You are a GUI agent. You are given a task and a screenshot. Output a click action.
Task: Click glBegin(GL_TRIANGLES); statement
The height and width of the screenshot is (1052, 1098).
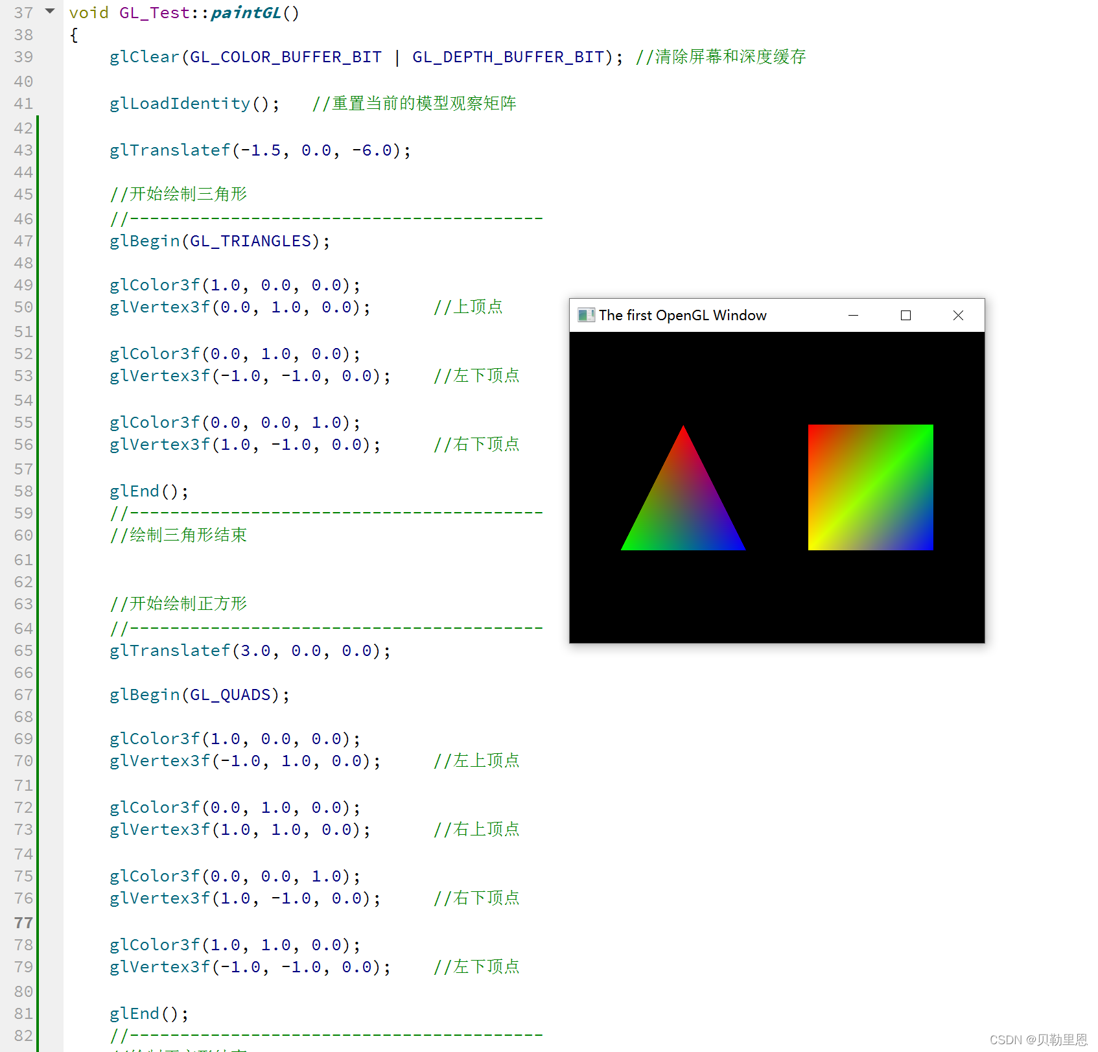(220, 241)
